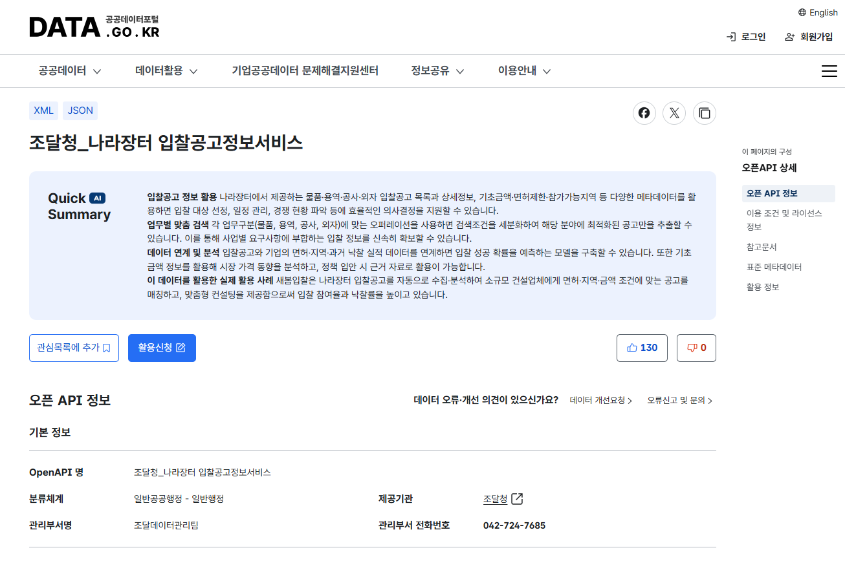The height and width of the screenshot is (561, 845).
Task: Open the 조달청 provider link
Action: [x=495, y=499]
